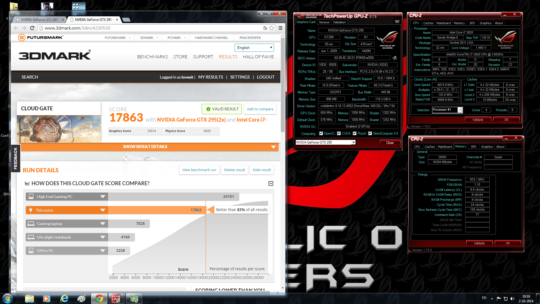Switch to Caches tab in upper CPU-Z window
This screenshot has height=304, width=540.
428,23
